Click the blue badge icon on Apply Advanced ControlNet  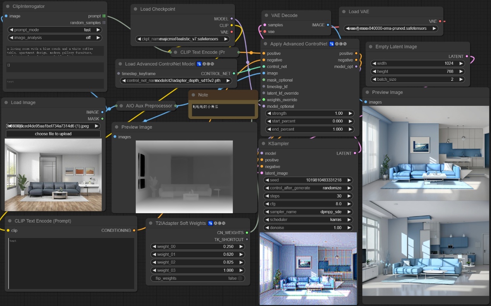click(x=332, y=44)
